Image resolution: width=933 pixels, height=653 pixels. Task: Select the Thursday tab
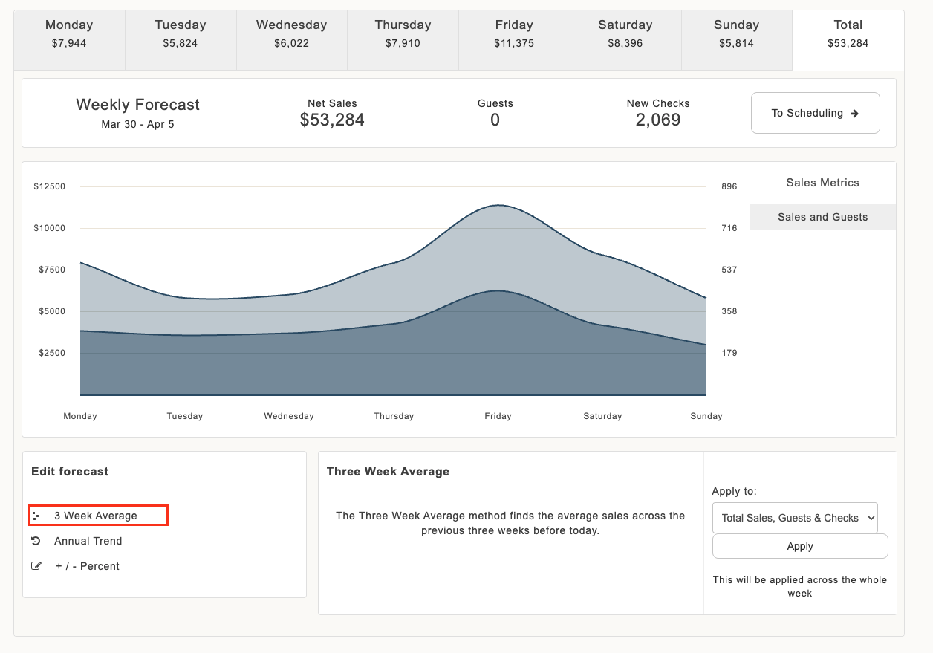click(403, 34)
